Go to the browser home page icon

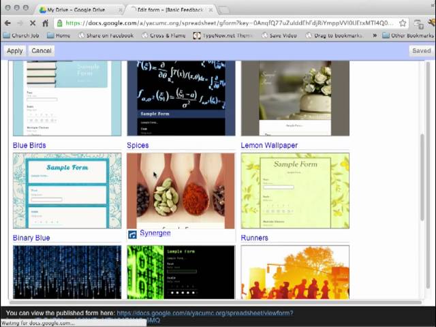pos(45,22)
